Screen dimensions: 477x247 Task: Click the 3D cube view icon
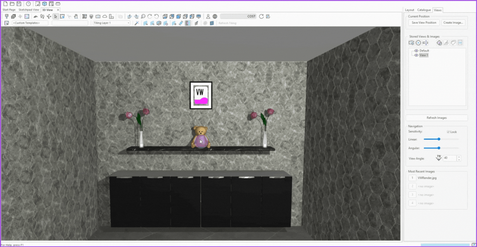tap(44, 4)
